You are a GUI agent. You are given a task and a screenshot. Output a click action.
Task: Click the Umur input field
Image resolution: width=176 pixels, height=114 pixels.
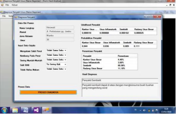coord(60,40)
